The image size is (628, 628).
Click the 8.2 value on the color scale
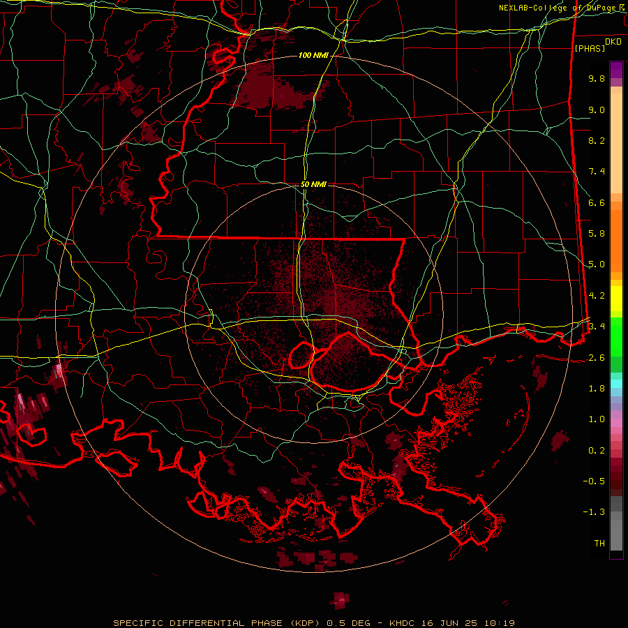[x=597, y=140]
